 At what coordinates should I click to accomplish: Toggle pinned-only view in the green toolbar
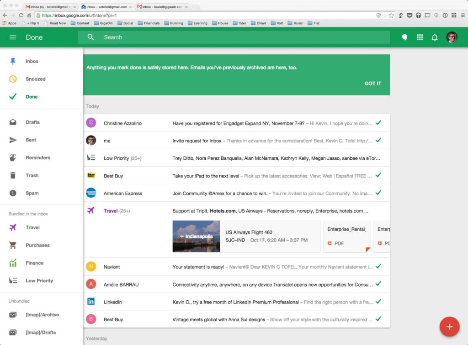point(404,37)
